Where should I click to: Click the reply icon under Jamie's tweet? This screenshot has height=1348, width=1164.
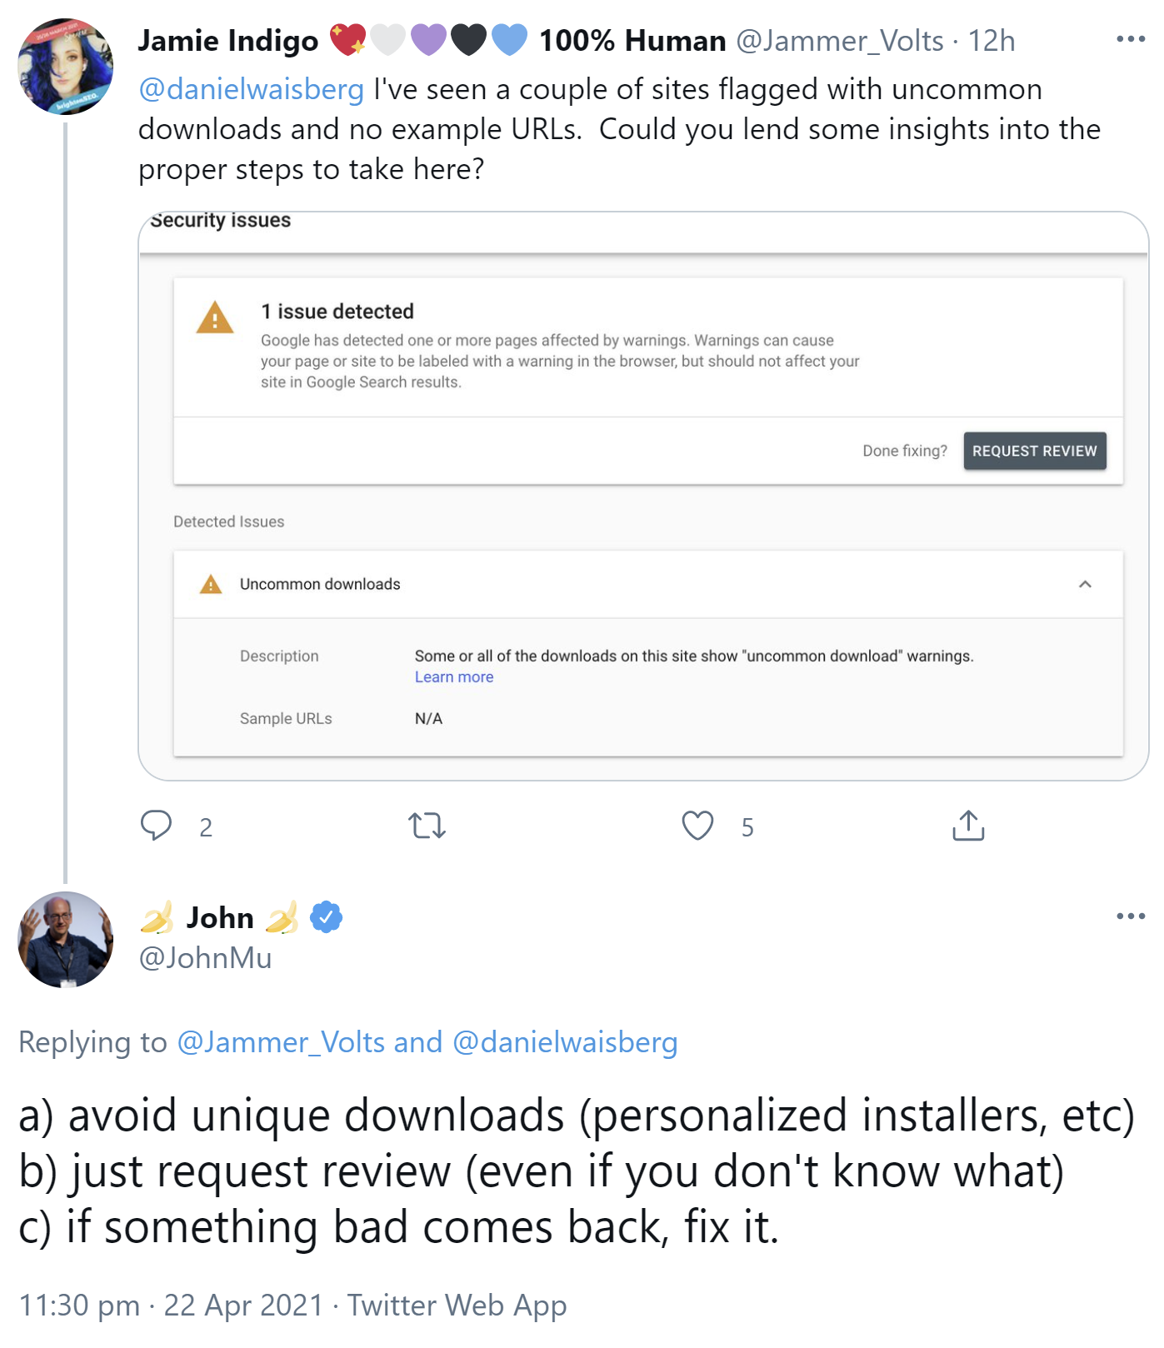point(156,826)
